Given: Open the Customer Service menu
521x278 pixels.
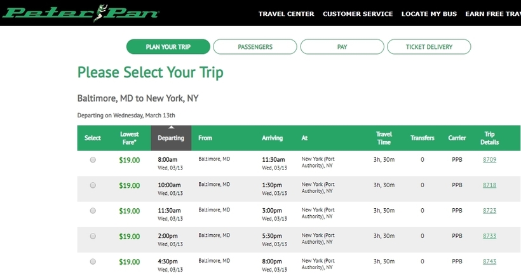Looking at the screenshot, I should click(x=358, y=14).
